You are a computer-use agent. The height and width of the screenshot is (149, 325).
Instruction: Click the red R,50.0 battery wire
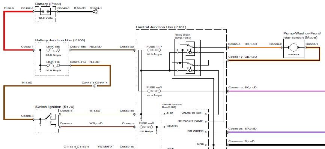4,31
